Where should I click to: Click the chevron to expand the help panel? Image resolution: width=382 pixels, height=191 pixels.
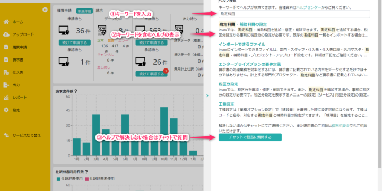[x=207, y=95]
